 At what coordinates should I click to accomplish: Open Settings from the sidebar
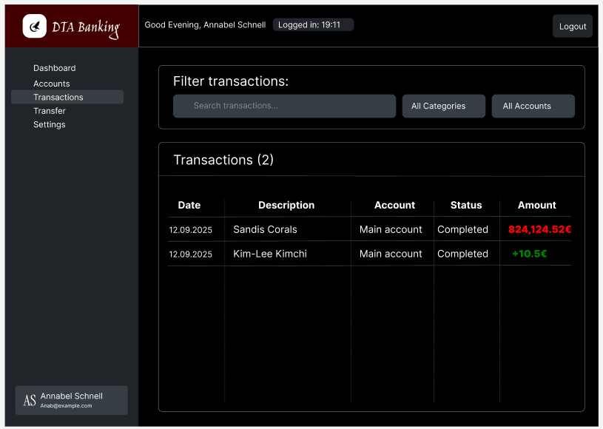(x=50, y=124)
